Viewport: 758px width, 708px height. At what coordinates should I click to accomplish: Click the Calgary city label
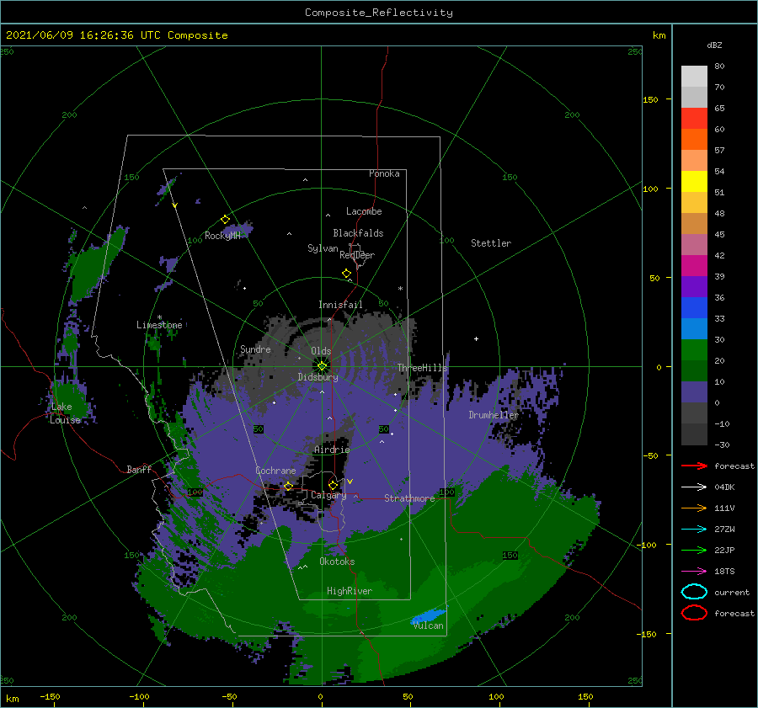(328, 495)
